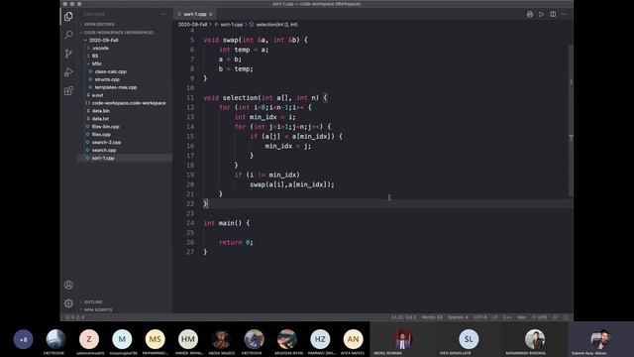Image resolution: width=634 pixels, height=357 pixels.
Task: Click sort-1.cpp in the breadcrumb
Action: (229, 24)
